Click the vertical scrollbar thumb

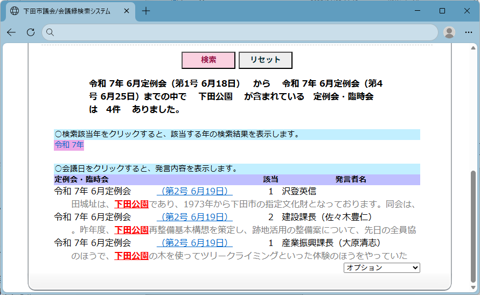(x=473, y=227)
